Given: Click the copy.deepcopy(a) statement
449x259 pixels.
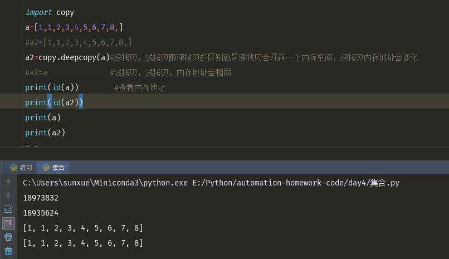Looking at the screenshot, I should pyautogui.click(x=74, y=57).
